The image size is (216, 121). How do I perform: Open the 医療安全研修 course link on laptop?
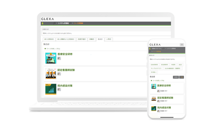pyautogui.click(x=65, y=54)
